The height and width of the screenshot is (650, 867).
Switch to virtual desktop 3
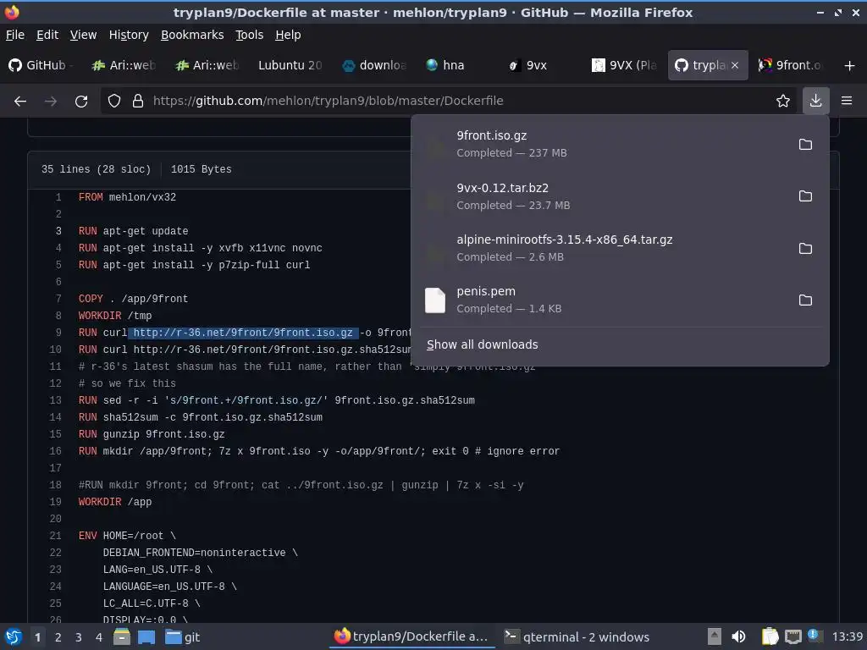(x=79, y=637)
